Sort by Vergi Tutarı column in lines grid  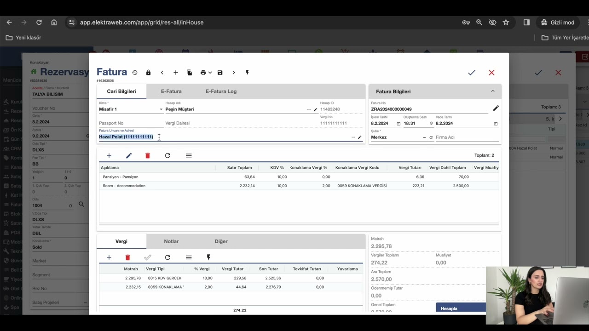[410, 167]
